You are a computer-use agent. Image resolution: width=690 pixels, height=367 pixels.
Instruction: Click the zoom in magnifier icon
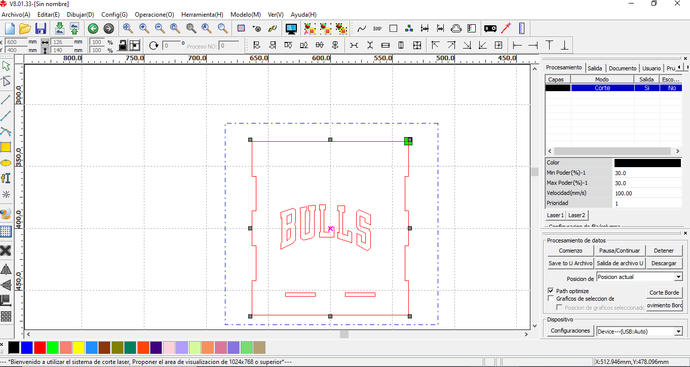tap(144, 28)
